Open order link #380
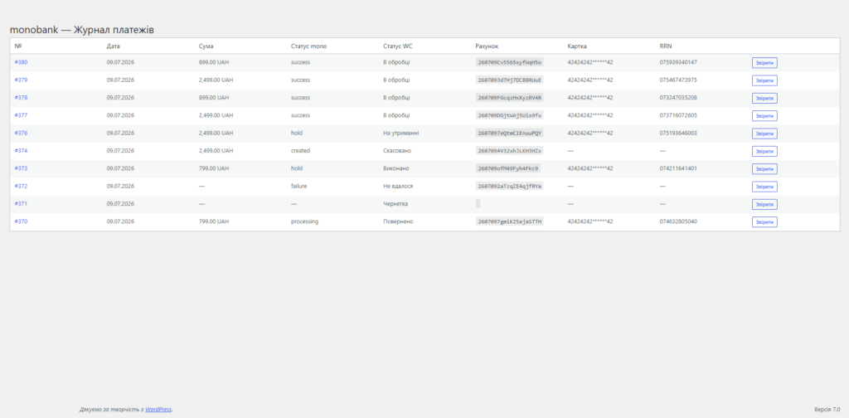The image size is (849, 418). [21, 62]
